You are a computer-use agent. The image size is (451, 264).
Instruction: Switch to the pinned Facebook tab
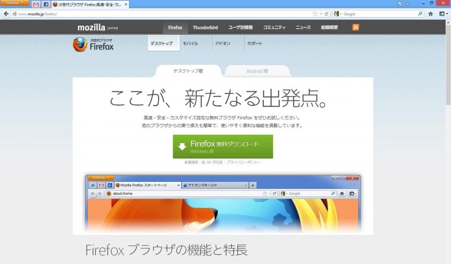coord(46,5)
